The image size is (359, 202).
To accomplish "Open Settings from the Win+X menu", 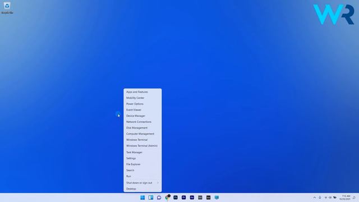I will (142, 158).
